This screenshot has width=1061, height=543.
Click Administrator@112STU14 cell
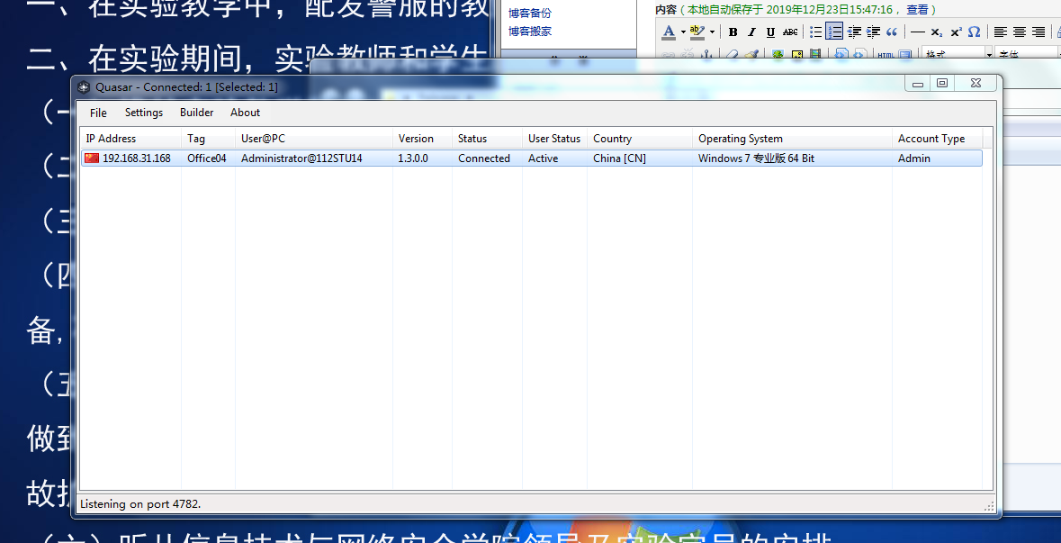(301, 158)
